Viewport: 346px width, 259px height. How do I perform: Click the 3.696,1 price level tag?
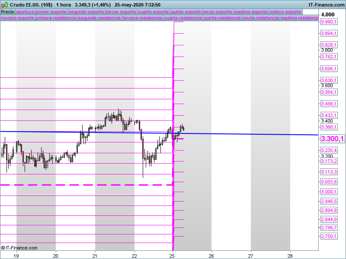click(x=329, y=69)
